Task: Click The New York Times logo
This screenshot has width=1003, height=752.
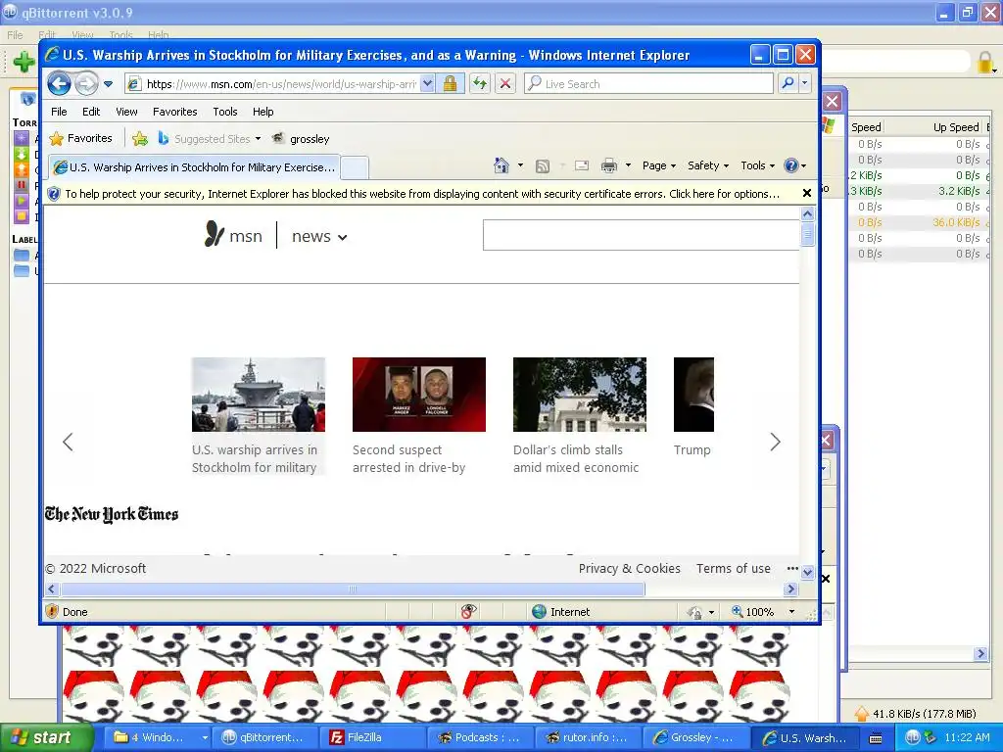Action: click(x=112, y=514)
